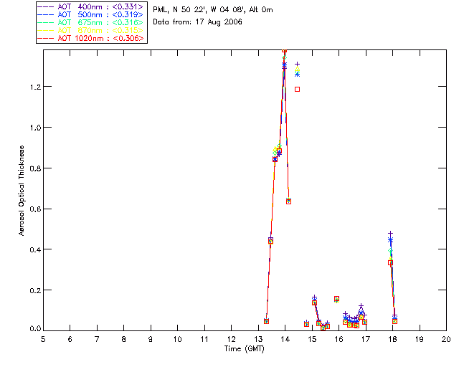459x367 pixels.
Task: Click the 'Aerosol Optical Thickness' axis label
Action: pyautogui.click(x=22, y=191)
